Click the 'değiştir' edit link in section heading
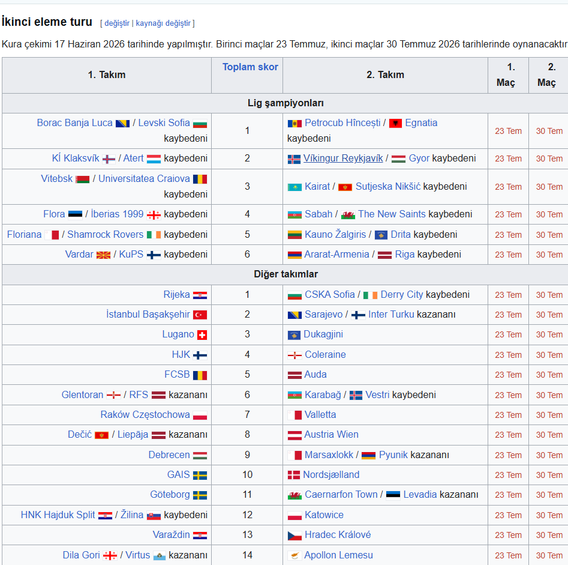Screen dimensions: 568x565 tap(117, 23)
